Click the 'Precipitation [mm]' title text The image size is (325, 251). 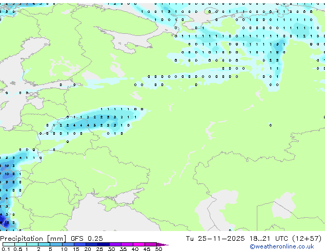[x=33, y=239]
